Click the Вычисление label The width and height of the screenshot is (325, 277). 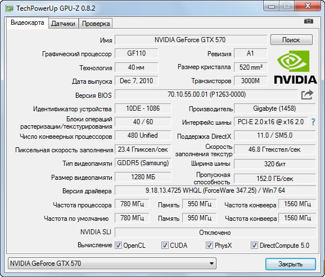pyautogui.click(x=94, y=245)
